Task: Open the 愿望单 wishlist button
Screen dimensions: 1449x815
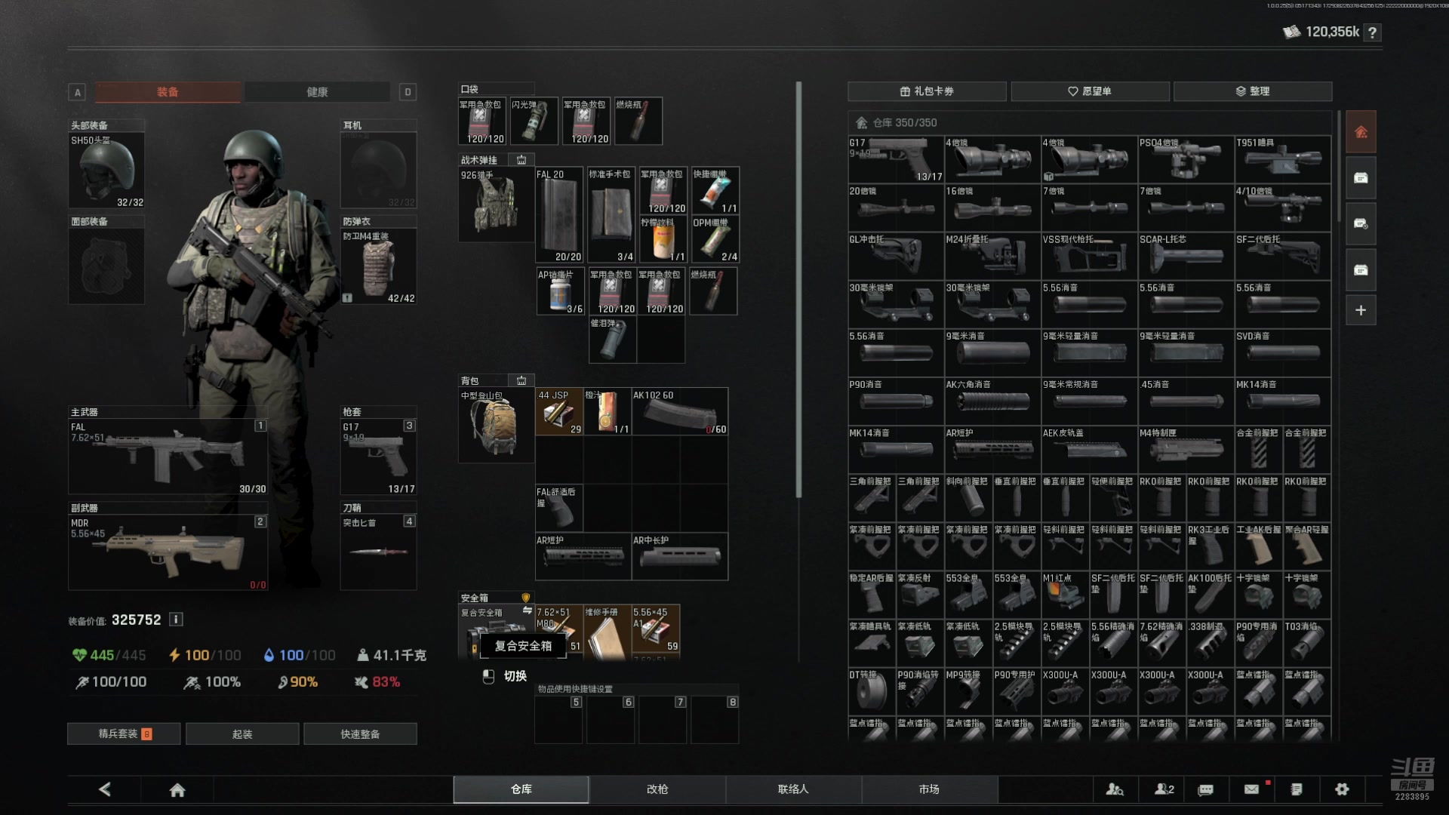Action: click(1090, 91)
